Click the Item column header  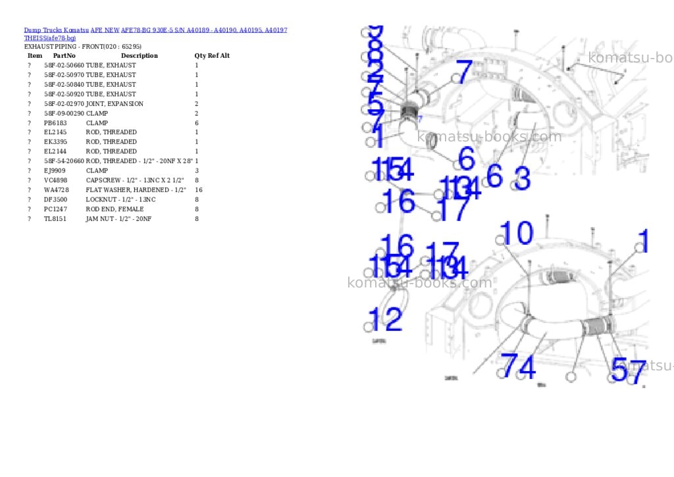(35, 56)
